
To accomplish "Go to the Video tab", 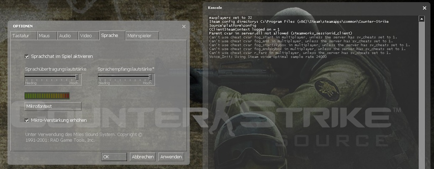I will click(x=88, y=36).
